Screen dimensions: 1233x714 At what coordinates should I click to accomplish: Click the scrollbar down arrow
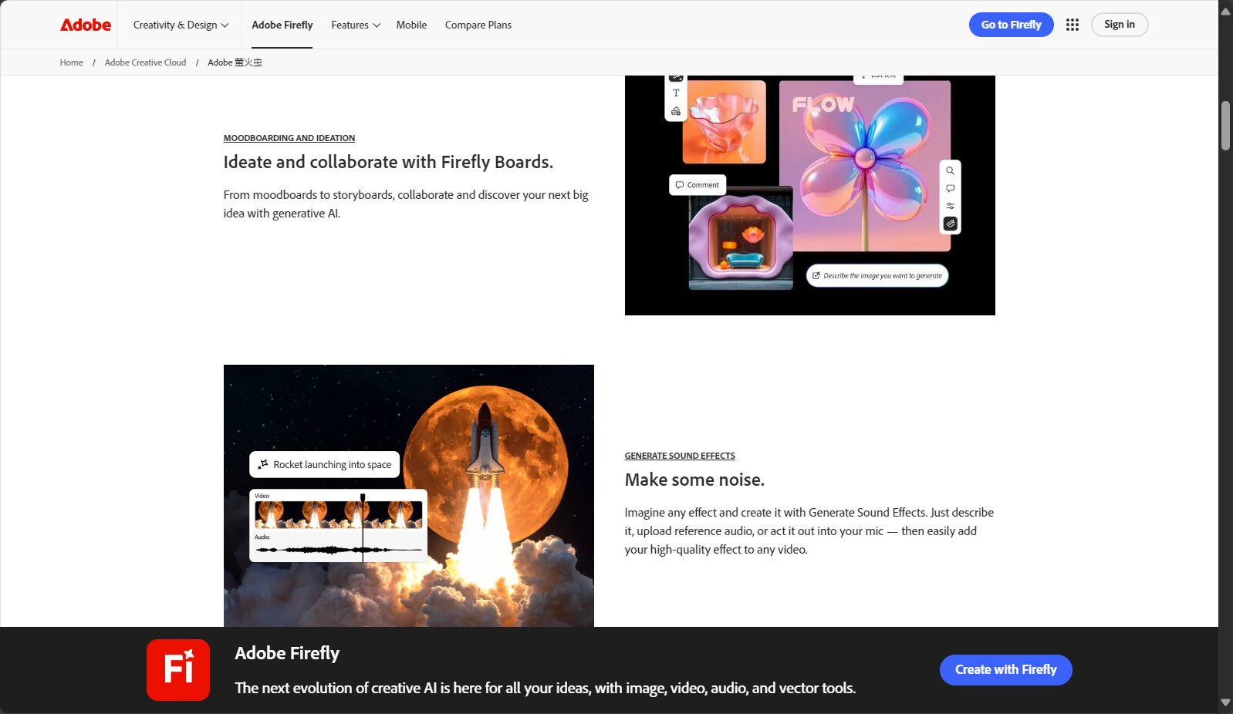pyautogui.click(x=1225, y=703)
